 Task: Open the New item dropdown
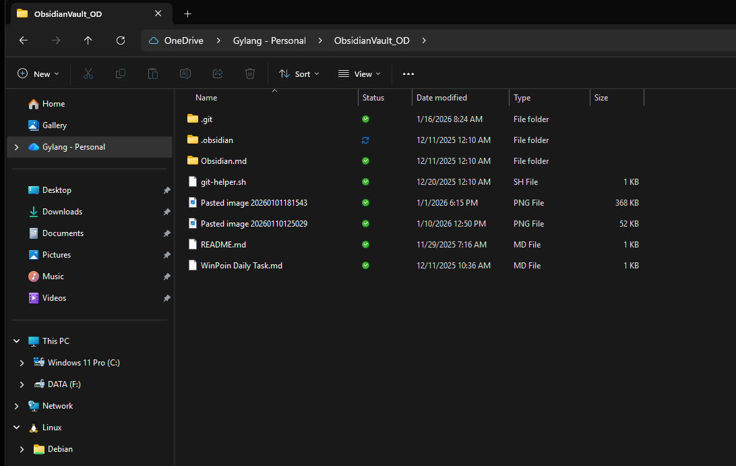[38, 74]
